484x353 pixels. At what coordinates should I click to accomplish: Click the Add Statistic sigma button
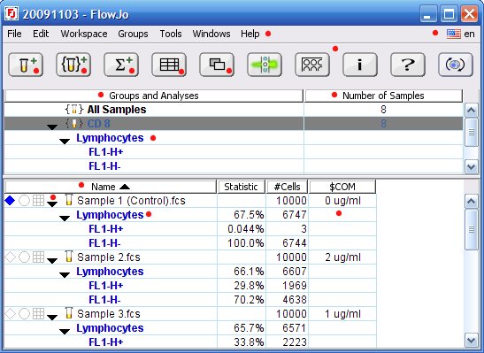[x=121, y=65]
